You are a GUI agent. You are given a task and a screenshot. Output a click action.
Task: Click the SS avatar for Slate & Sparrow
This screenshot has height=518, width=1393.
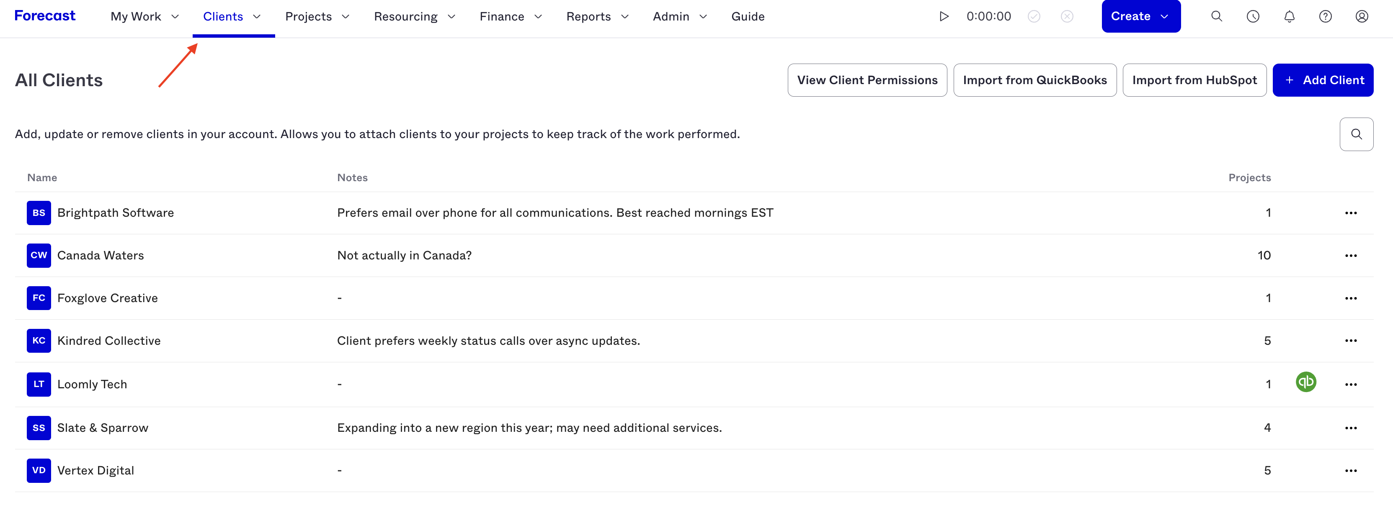[39, 428]
